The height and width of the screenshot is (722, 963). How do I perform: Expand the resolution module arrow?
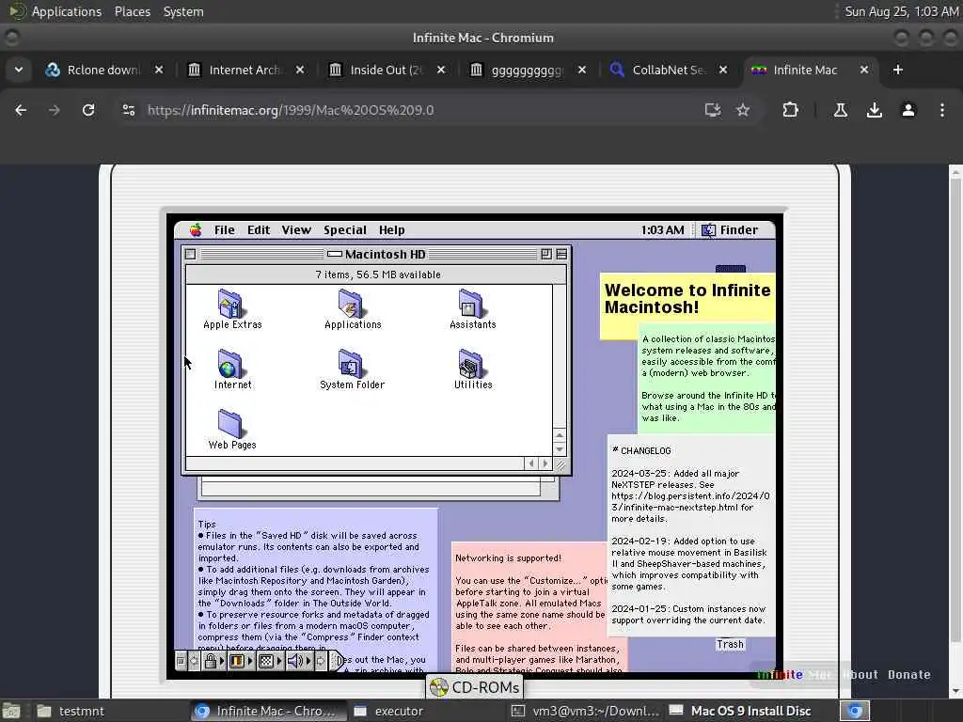coord(279,661)
